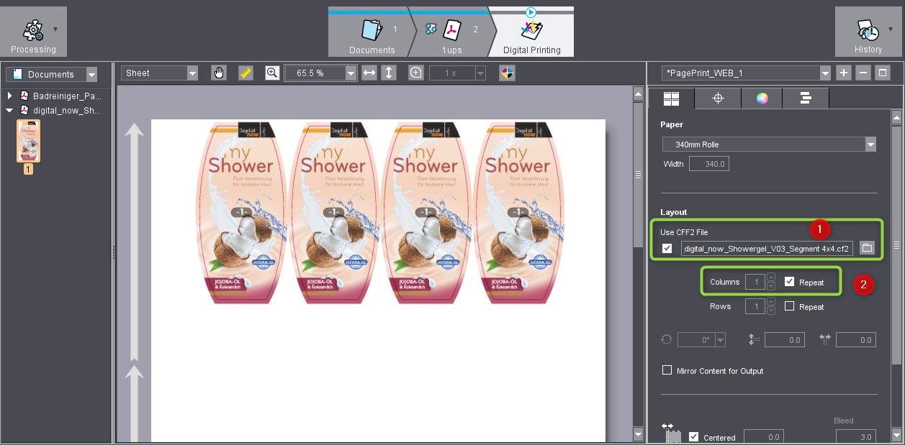This screenshot has height=445, width=905.
Task: Select the digital_now shower gel page thumbnail
Action: pos(29,141)
